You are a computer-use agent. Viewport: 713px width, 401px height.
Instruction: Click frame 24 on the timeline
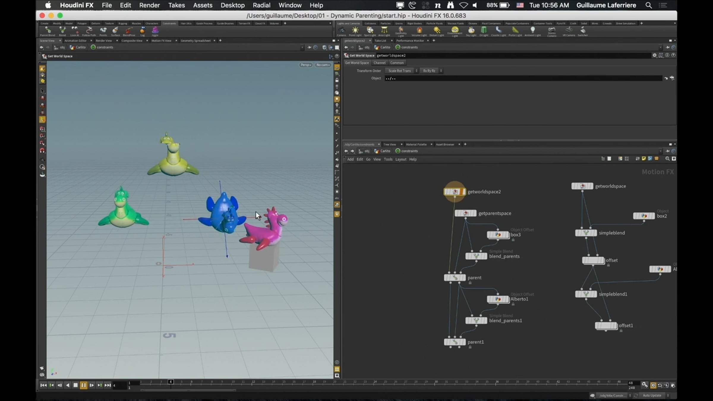tap(375, 383)
